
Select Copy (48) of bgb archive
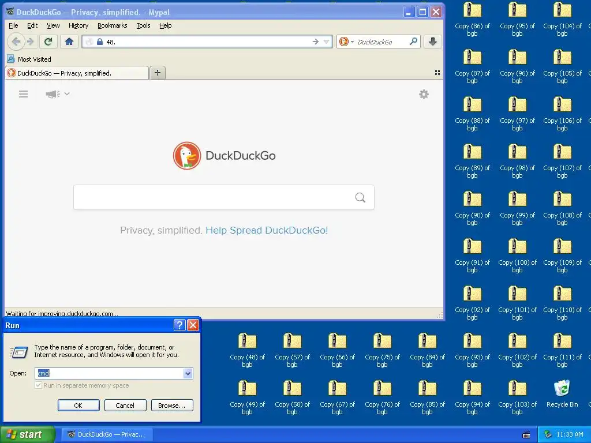point(247,350)
